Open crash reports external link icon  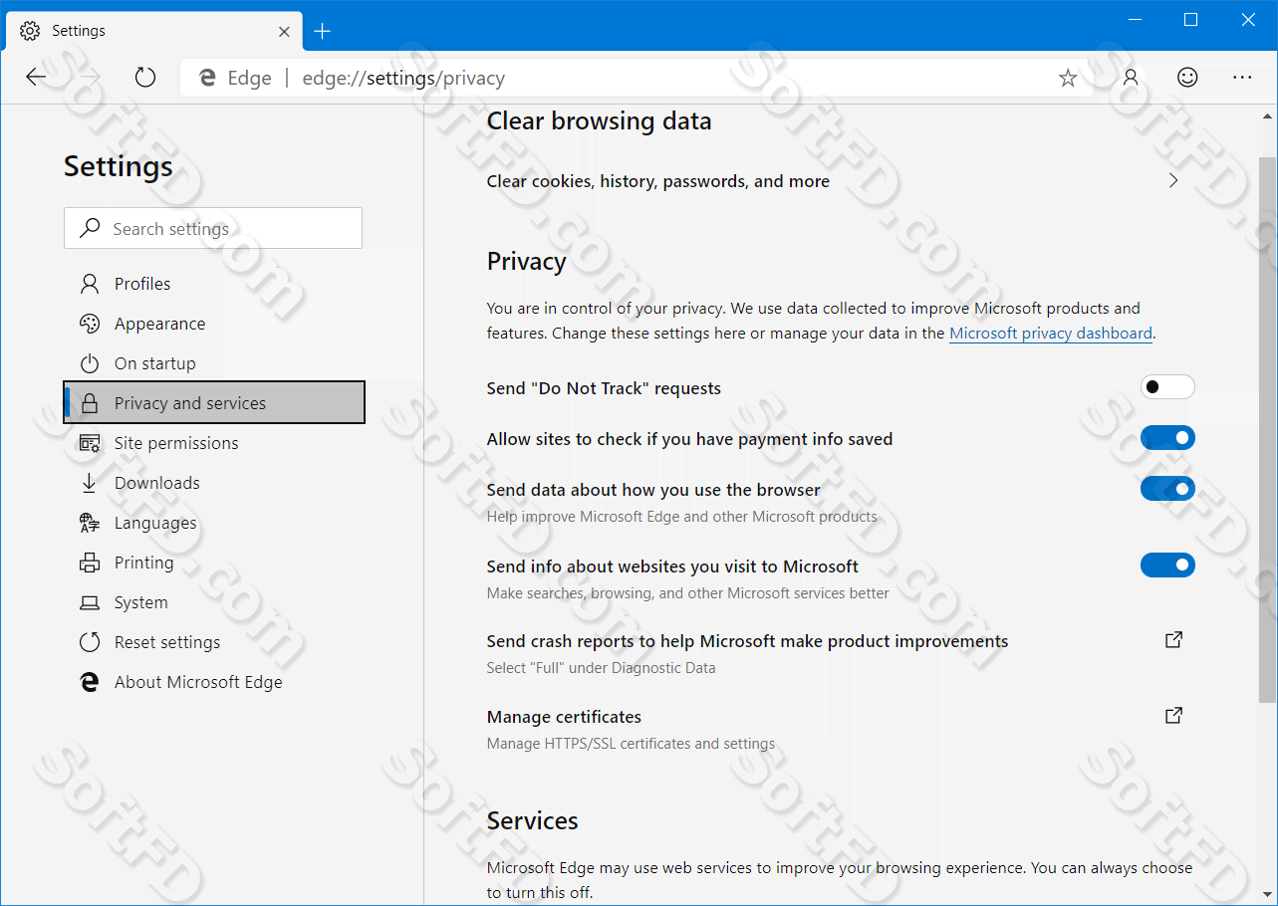(x=1173, y=639)
